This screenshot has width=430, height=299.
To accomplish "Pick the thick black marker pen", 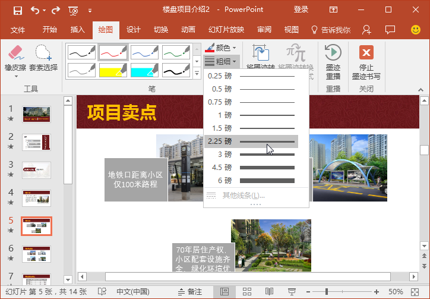I will (x=176, y=70).
